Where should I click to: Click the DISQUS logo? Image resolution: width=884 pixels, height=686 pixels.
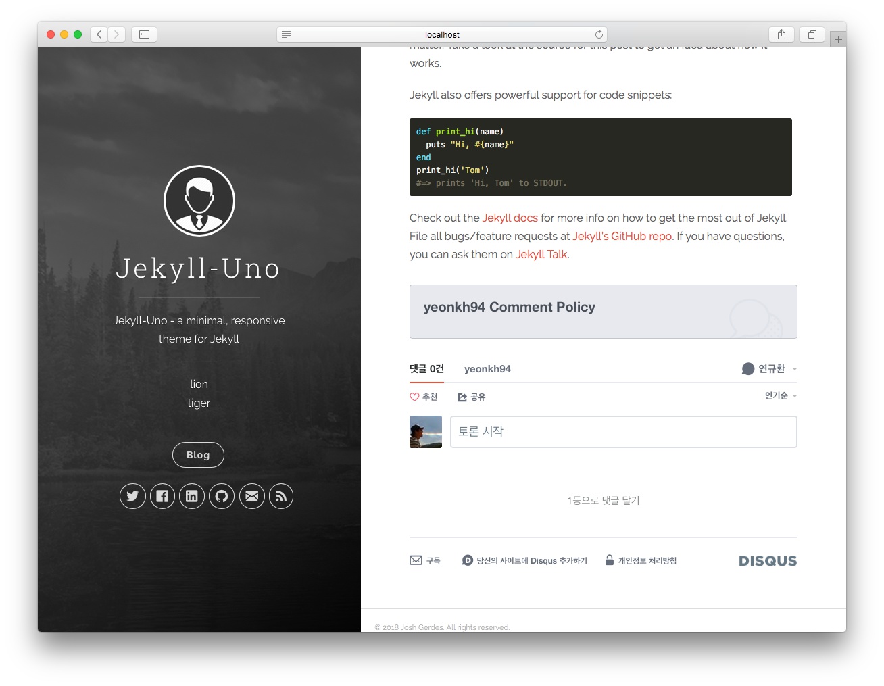coord(768,561)
